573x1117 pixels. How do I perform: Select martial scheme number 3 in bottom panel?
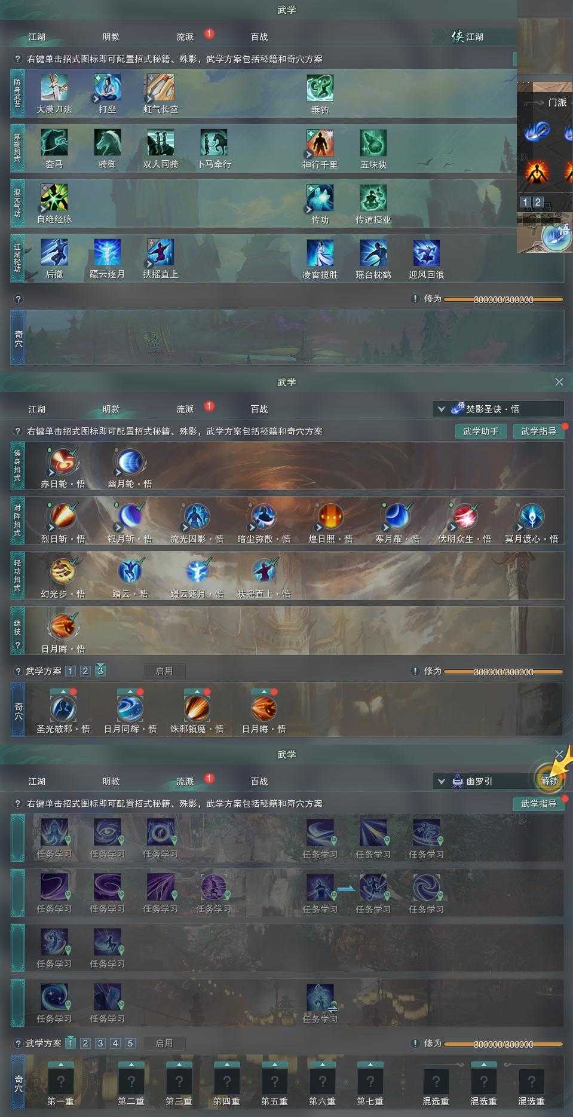pyautogui.click(x=100, y=1043)
